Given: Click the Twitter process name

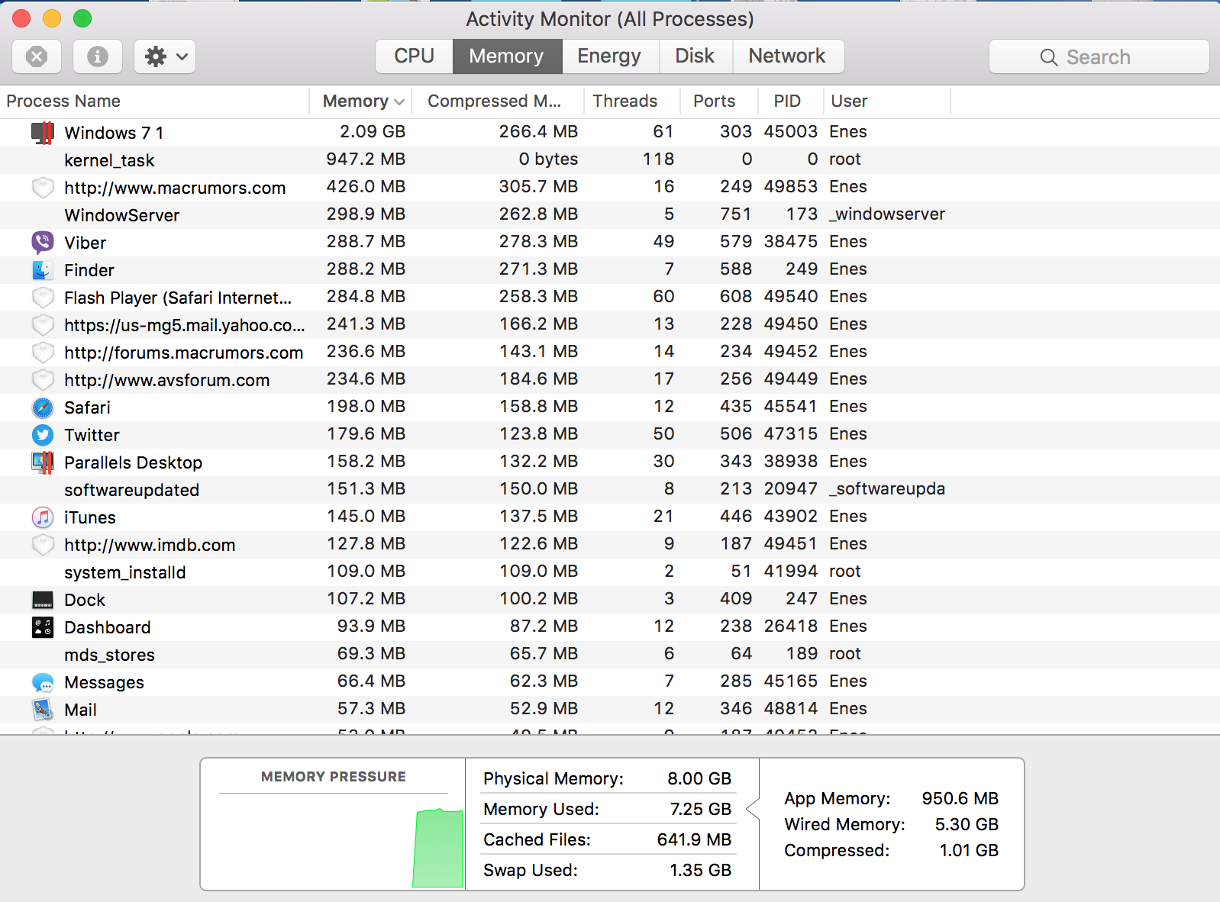Looking at the screenshot, I should coord(92,435).
